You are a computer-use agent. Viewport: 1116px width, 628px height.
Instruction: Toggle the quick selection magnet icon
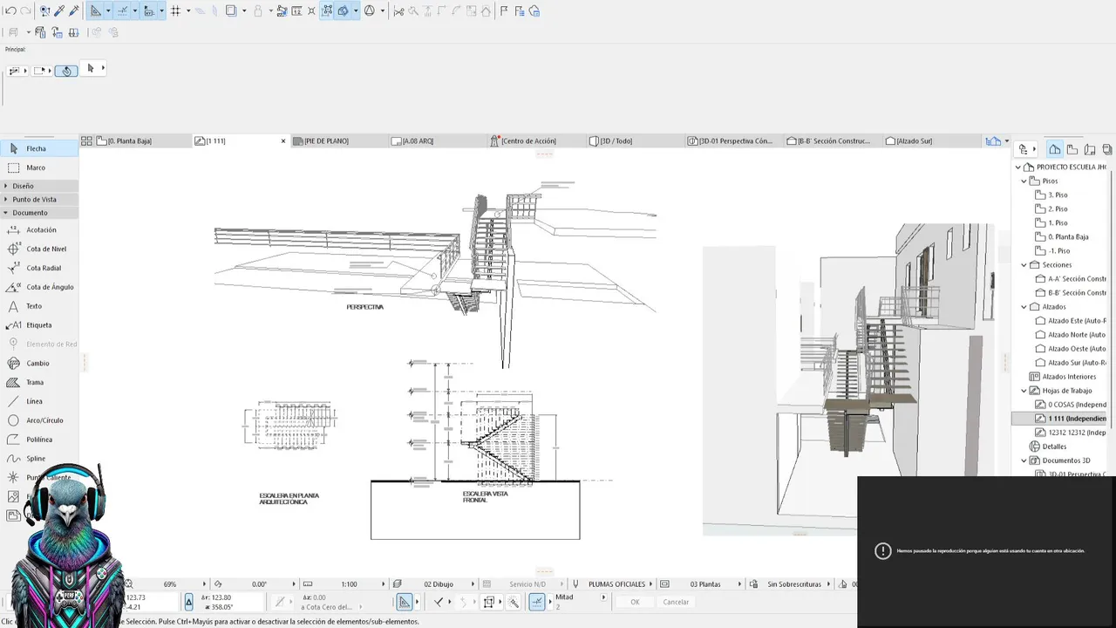point(66,71)
